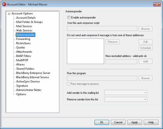Close the Account Editor window
Viewport: 163px width, 129px height.
pos(157,4)
